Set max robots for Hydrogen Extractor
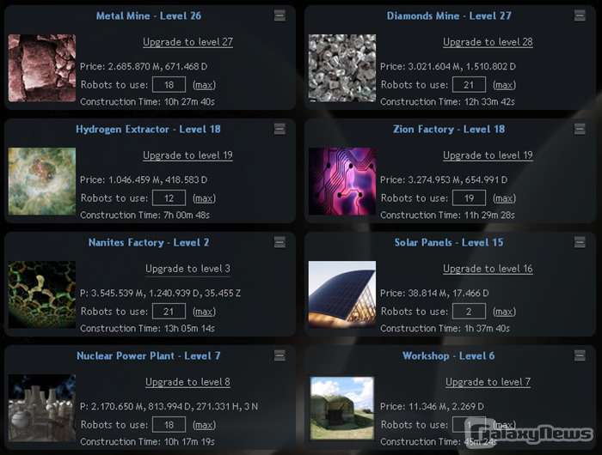Viewport: 602px width, 455px height. (205, 198)
